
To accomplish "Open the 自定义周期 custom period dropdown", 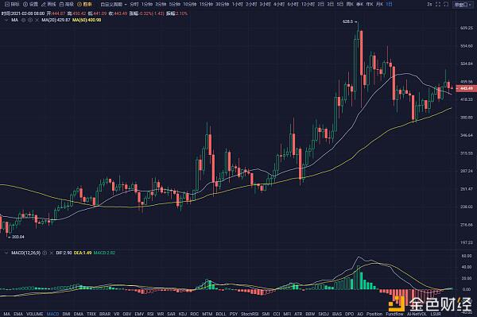I will tap(114, 4).
